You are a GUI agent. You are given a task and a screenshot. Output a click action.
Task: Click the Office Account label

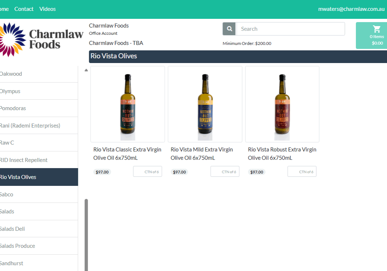point(103,33)
